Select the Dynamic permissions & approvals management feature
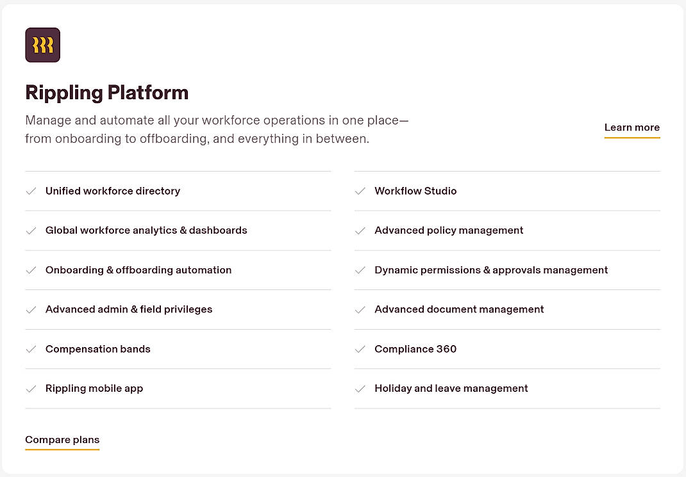 coord(491,270)
